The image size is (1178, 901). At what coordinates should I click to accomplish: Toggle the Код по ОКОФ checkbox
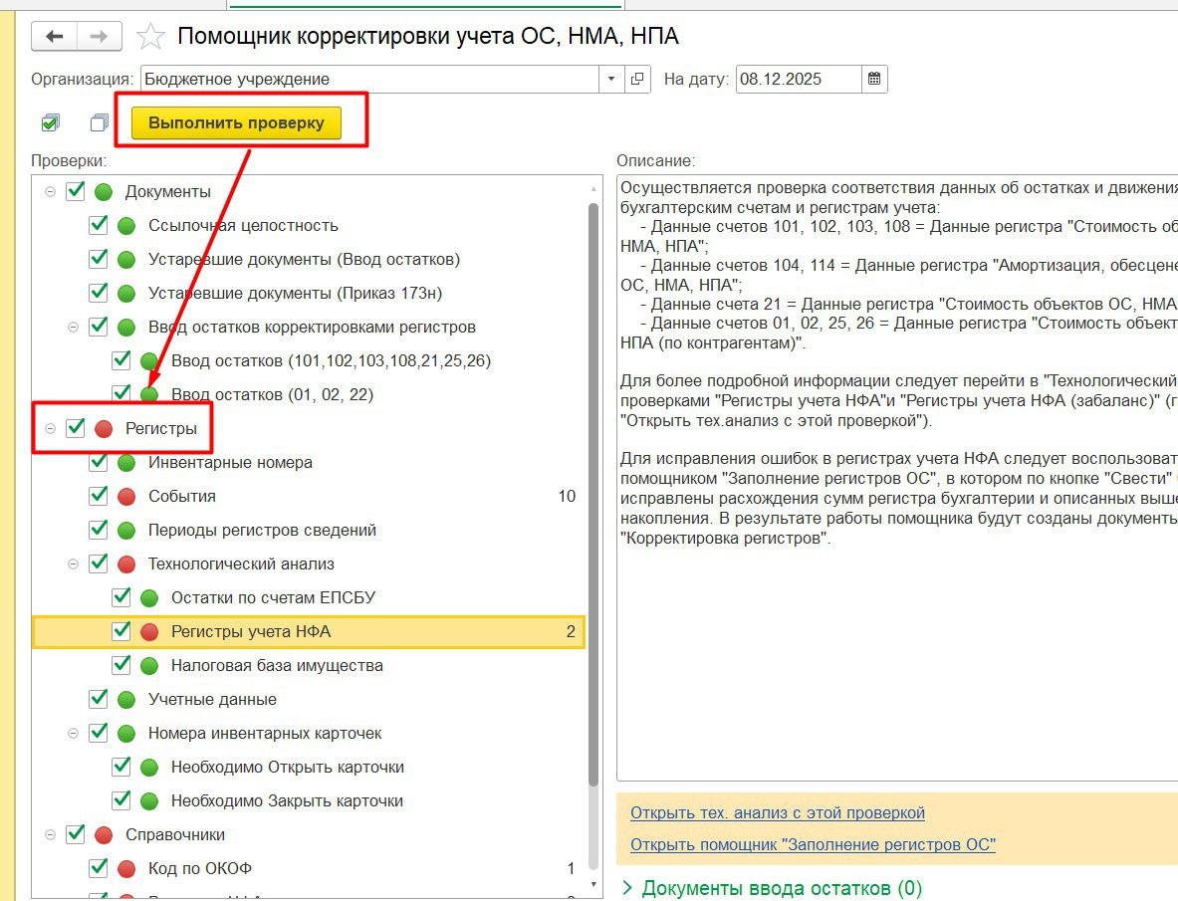click(99, 868)
